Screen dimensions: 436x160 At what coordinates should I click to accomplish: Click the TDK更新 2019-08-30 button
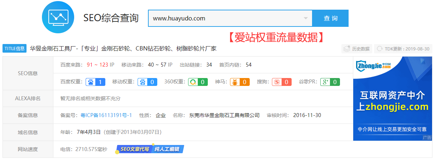point(403,49)
